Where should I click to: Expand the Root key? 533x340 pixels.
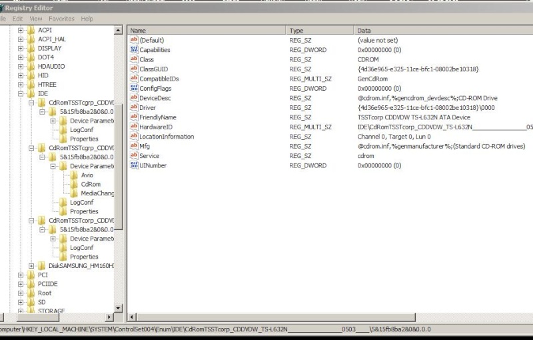point(21,293)
